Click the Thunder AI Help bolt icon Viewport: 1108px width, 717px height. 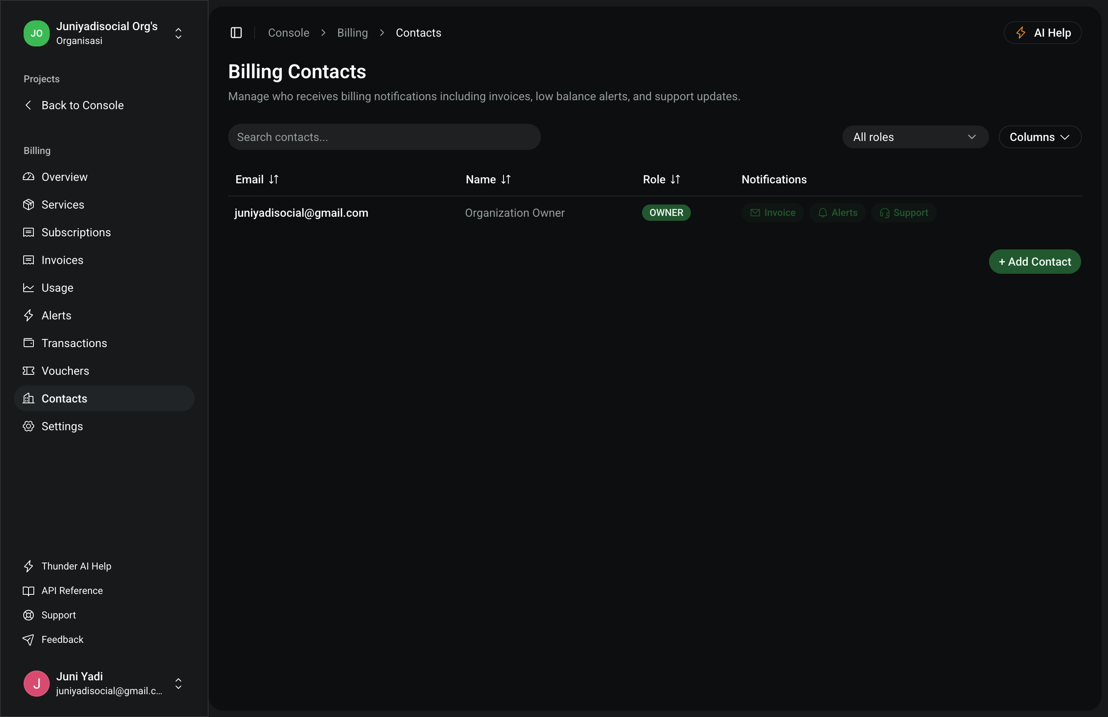(29, 566)
